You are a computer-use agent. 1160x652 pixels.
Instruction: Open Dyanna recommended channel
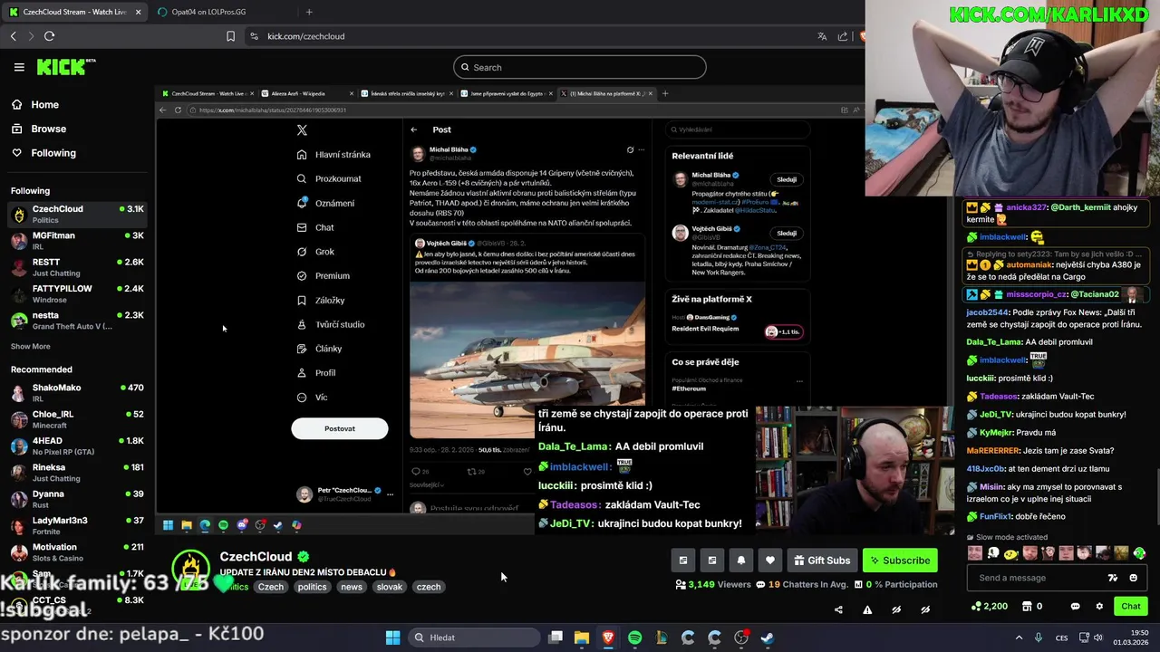coord(77,499)
